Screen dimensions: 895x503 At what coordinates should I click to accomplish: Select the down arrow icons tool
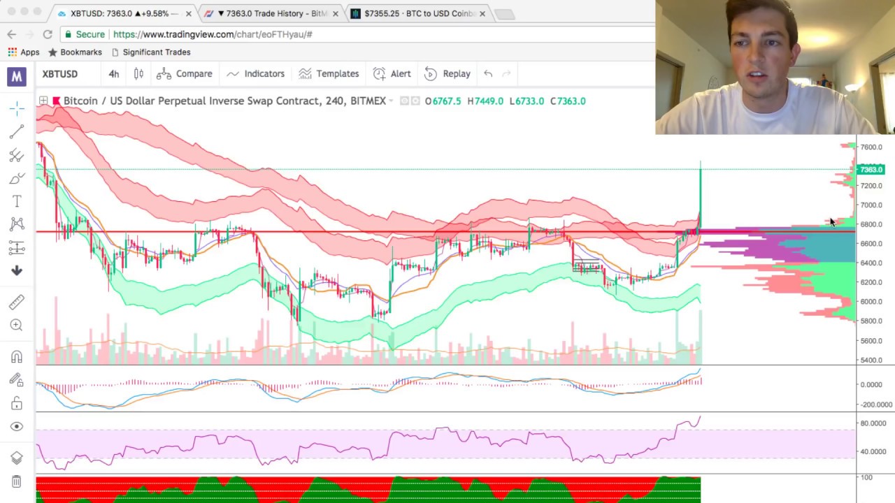coord(17,270)
